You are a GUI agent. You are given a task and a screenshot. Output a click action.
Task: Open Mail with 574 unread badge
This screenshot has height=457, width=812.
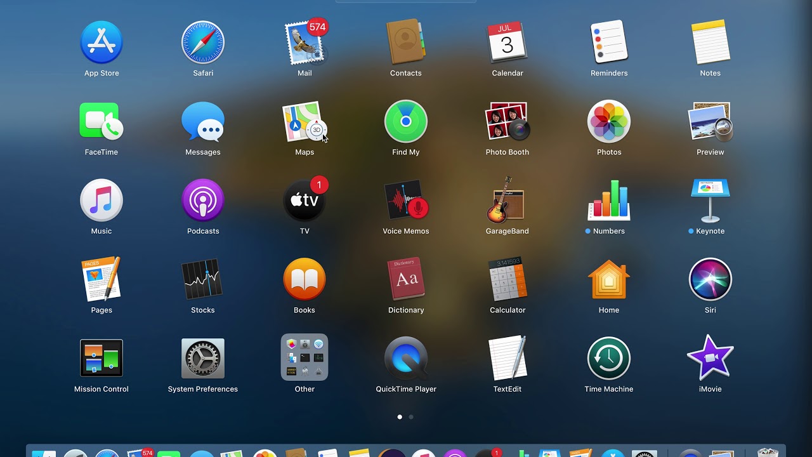click(x=304, y=43)
